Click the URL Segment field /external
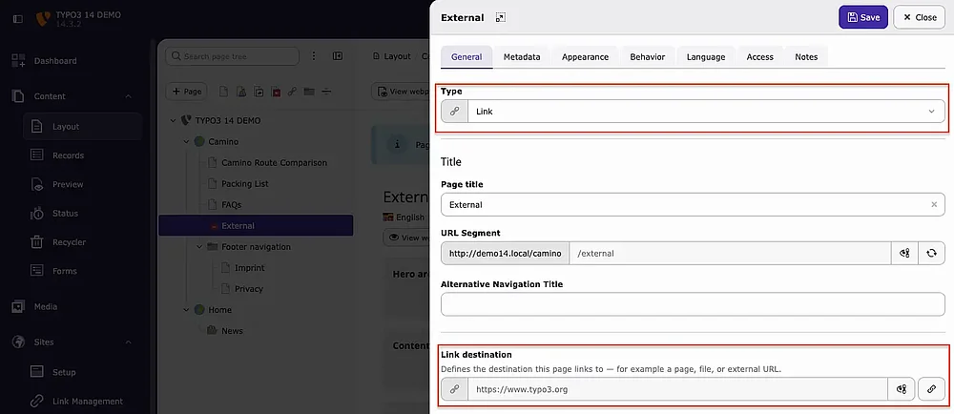The height and width of the screenshot is (414, 954). pyautogui.click(x=730, y=254)
